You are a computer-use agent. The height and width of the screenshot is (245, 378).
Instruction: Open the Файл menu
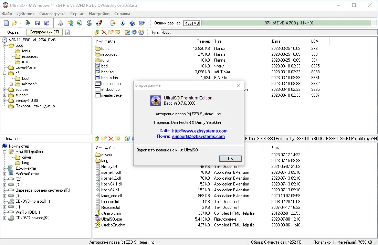(7, 14)
